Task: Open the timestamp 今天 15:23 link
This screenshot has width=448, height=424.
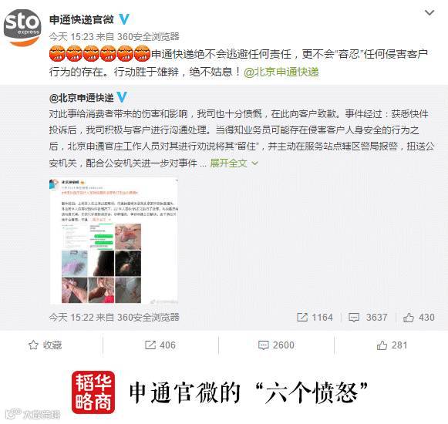Action: [x=72, y=36]
